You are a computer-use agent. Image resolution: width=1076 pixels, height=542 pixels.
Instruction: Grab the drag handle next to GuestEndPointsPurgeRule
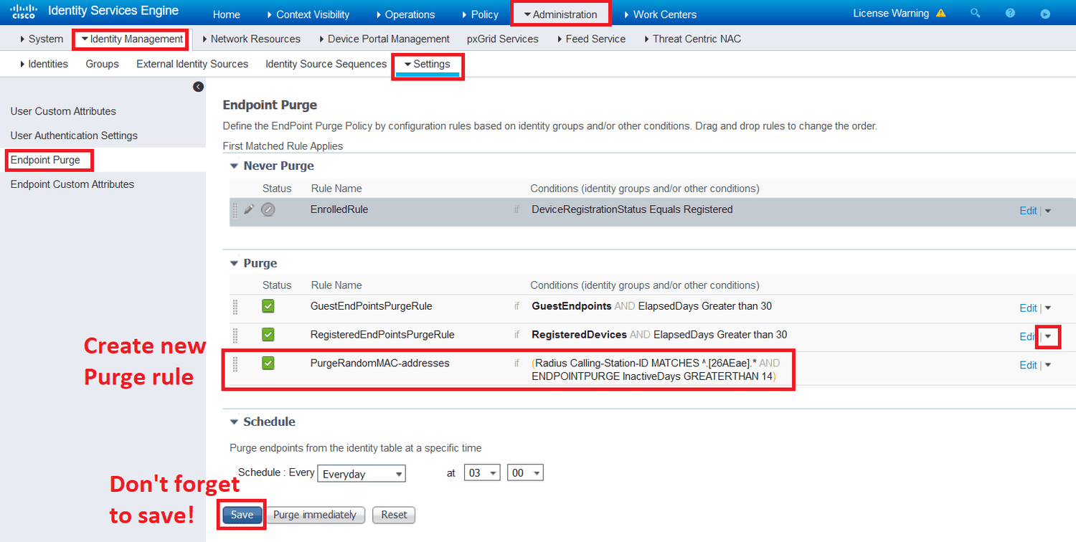click(x=236, y=306)
